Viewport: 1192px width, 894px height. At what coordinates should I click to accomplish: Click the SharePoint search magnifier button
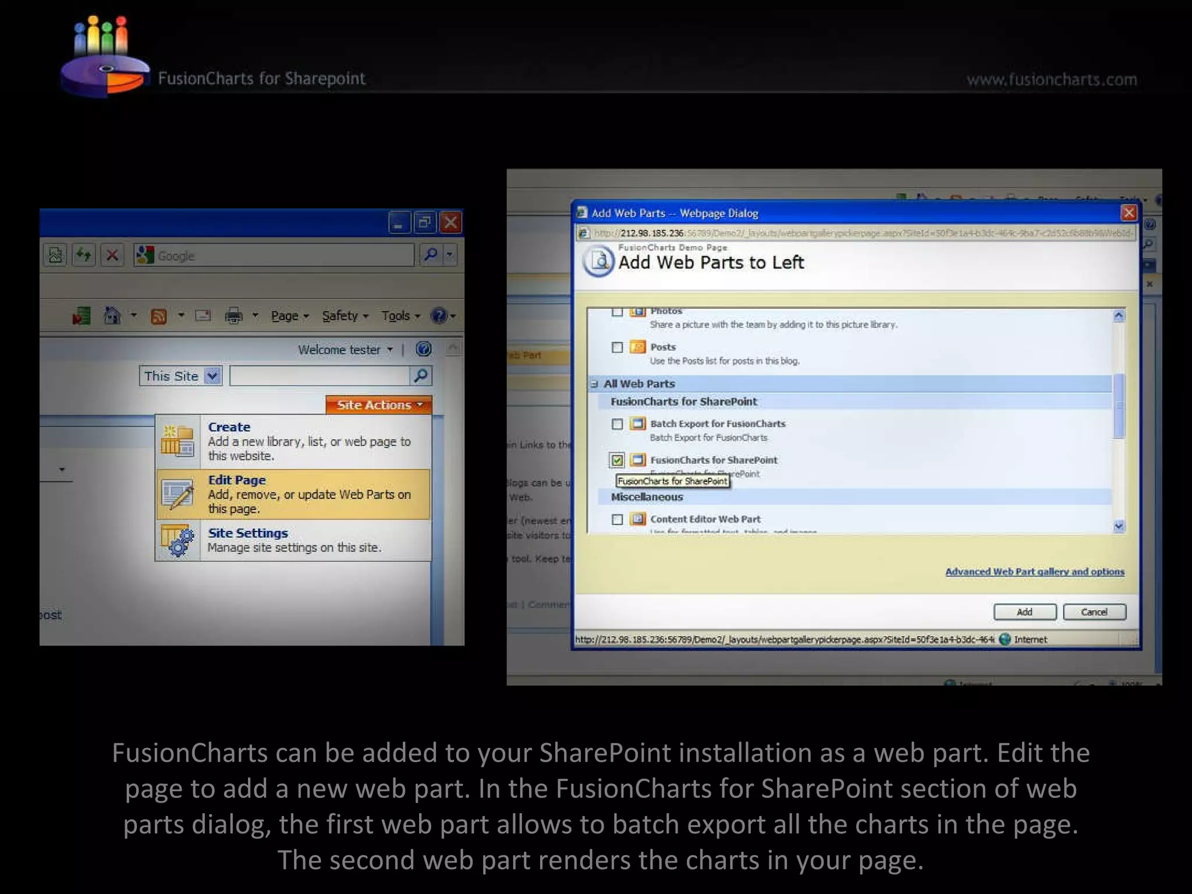pyautogui.click(x=420, y=376)
